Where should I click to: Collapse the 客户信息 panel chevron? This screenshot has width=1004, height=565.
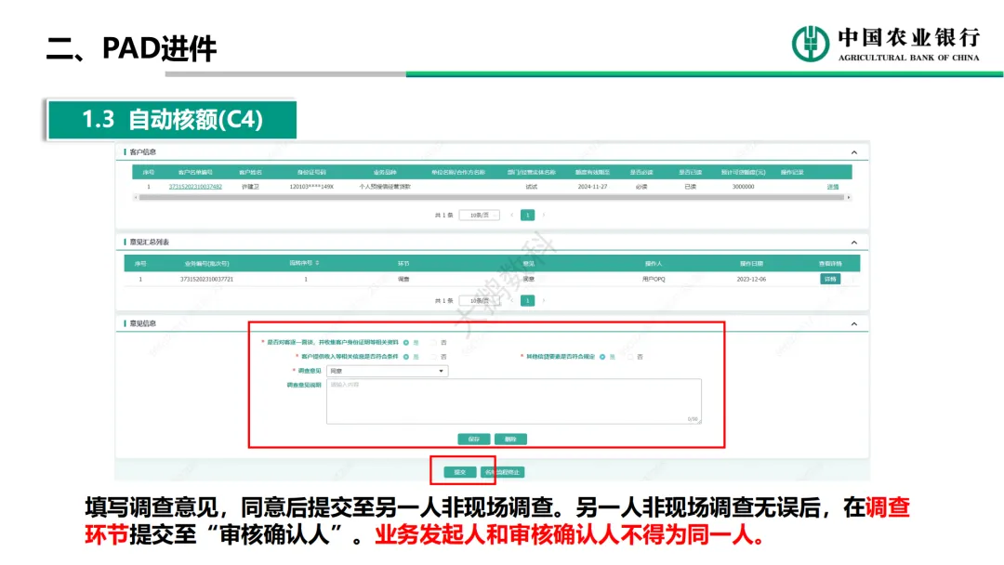(853, 152)
